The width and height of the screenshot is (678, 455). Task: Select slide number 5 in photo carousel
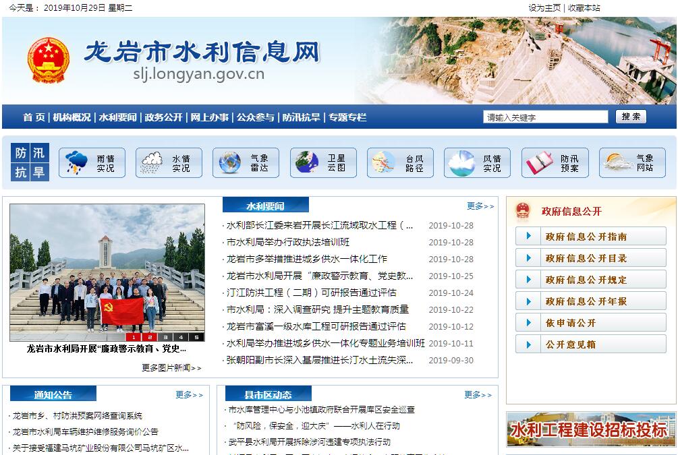196,337
